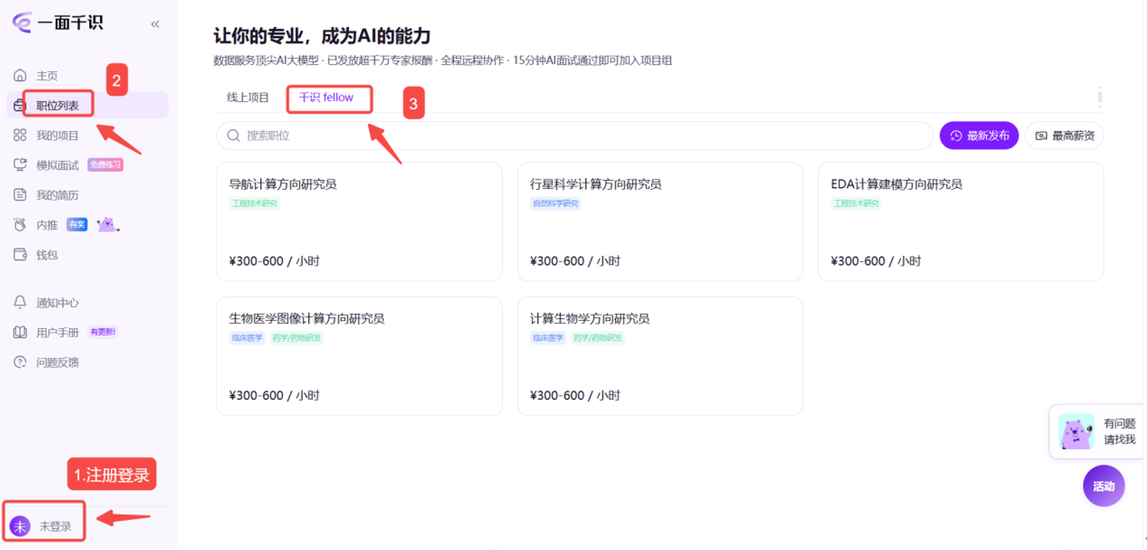The height and width of the screenshot is (550, 1147).
Task: Click the monitor icon beside 模拟面试
Action: pos(20,165)
